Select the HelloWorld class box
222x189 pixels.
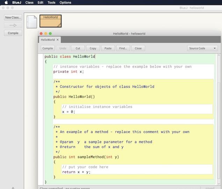51,21
